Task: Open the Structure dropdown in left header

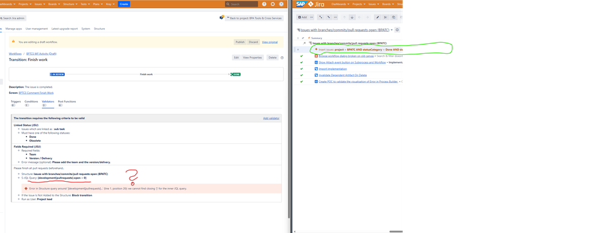Action: 70,4
